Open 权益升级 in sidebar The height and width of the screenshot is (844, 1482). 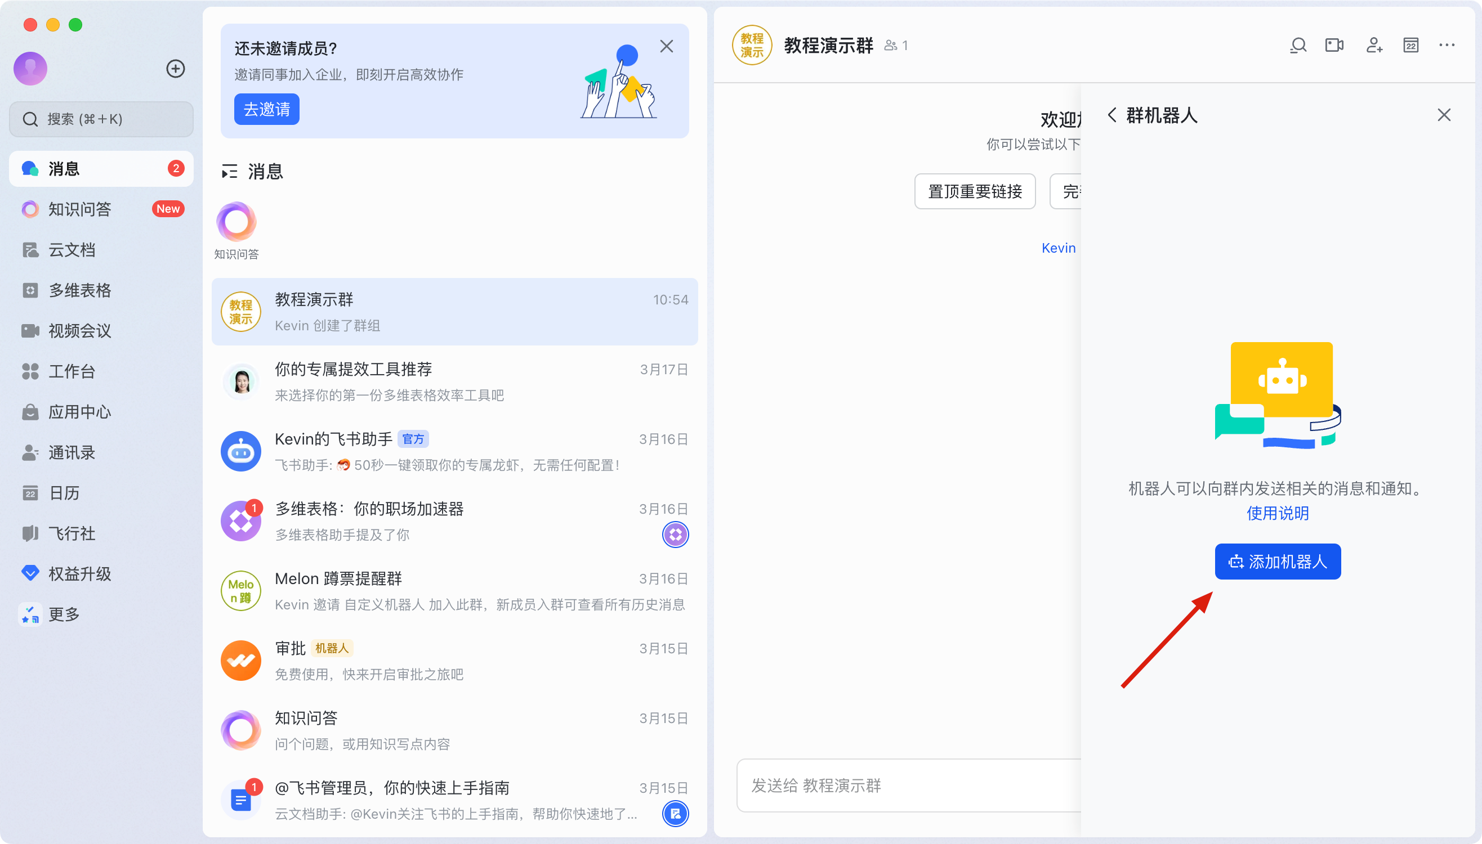click(x=101, y=574)
